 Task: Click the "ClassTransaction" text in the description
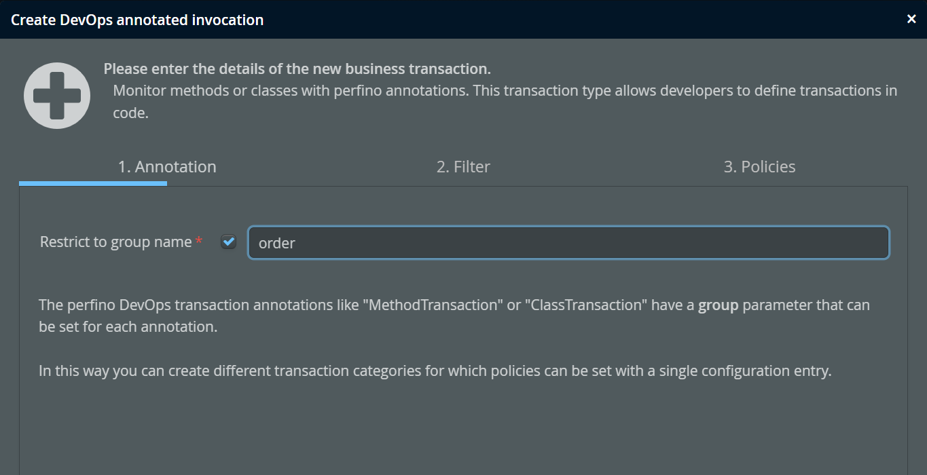tap(584, 305)
